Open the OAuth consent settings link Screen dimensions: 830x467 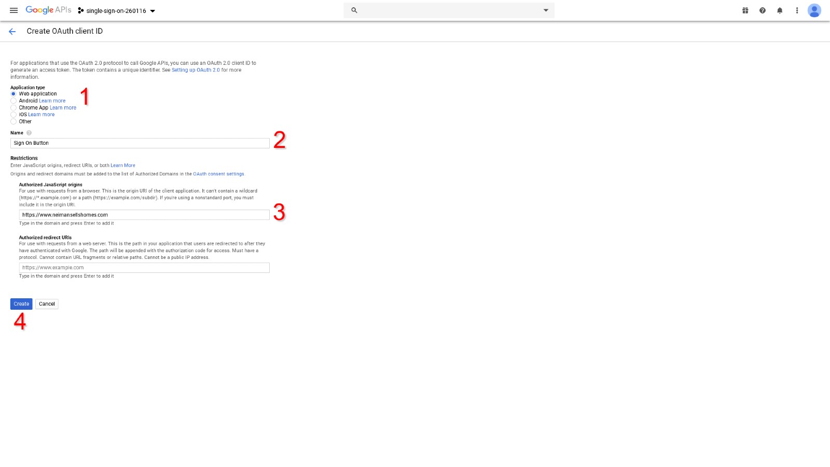pyautogui.click(x=218, y=174)
